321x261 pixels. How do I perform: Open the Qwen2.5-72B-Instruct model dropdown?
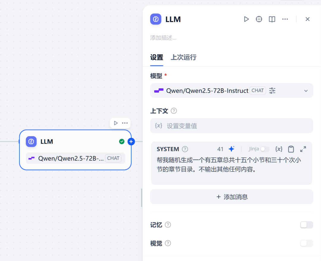306,90
